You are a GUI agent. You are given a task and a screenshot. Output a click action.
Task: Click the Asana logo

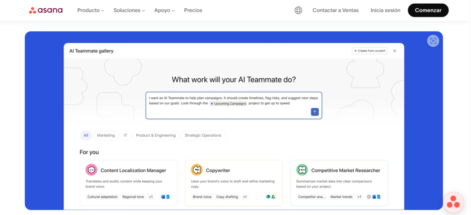point(46,10)
